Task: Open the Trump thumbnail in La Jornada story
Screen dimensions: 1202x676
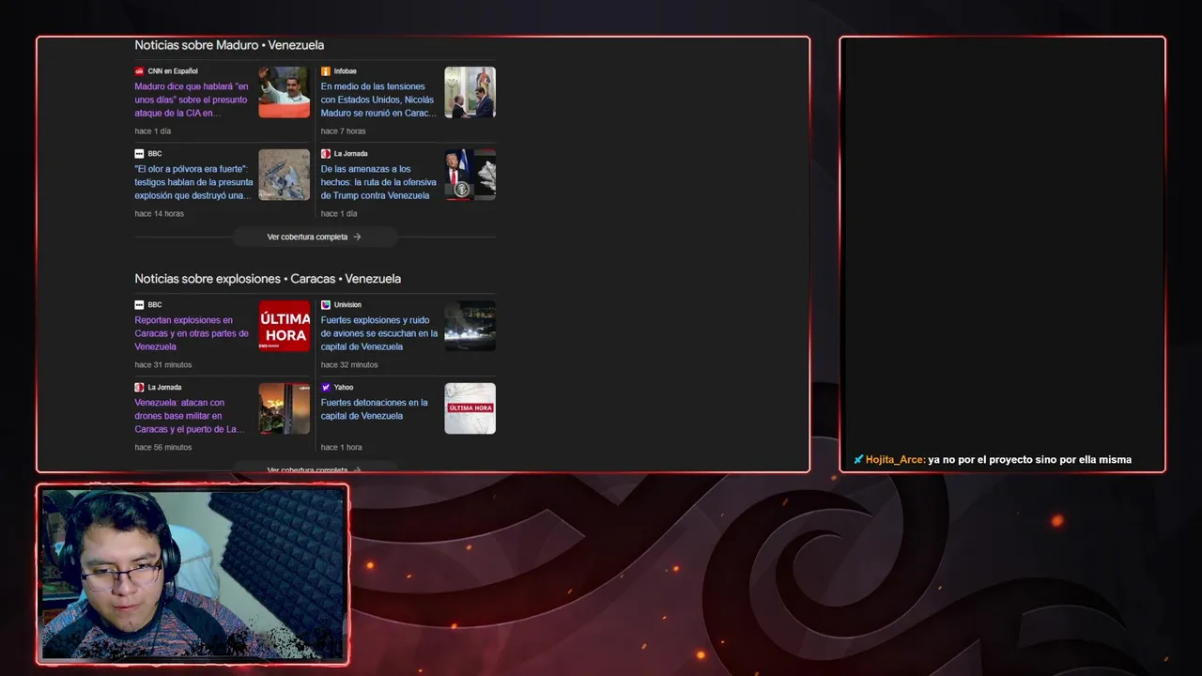Action: click(470, 175)
